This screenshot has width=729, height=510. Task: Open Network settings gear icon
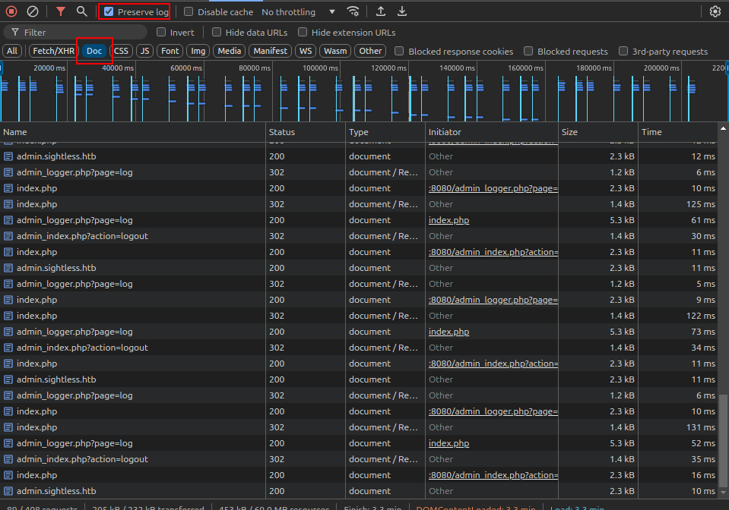coord(715,11)
